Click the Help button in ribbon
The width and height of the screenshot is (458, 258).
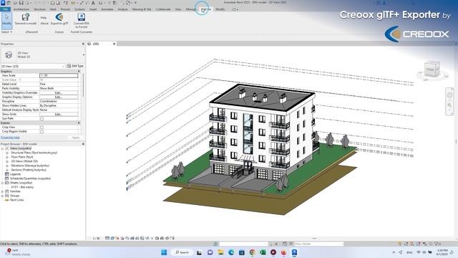point(44,18)
